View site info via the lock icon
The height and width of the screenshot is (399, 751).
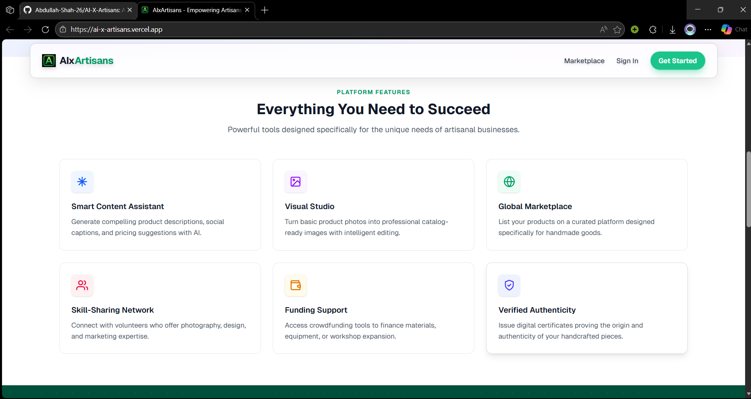63,29
